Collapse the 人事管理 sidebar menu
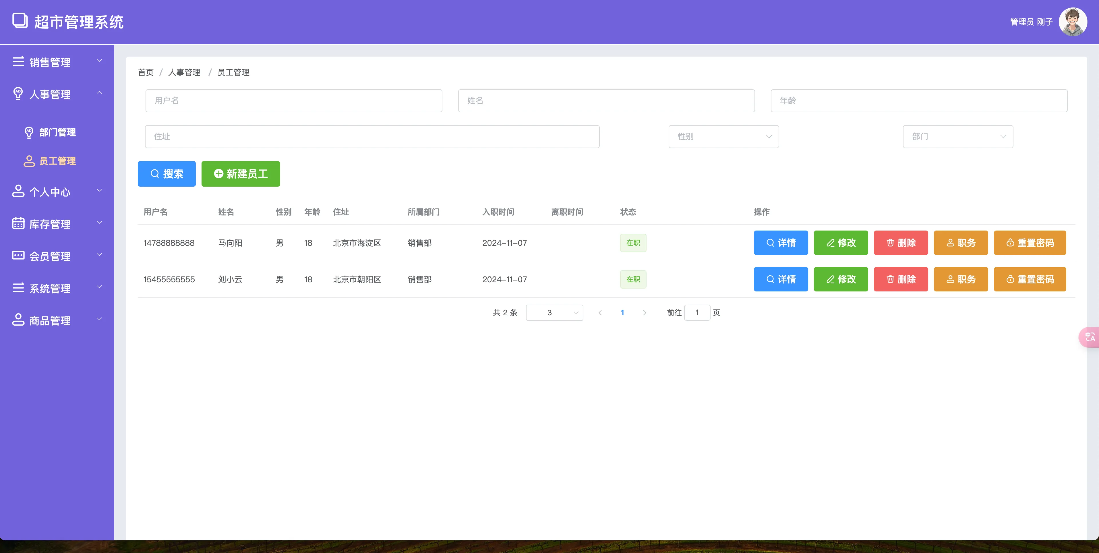This screenshot has width=1099, height=553. pyautogui.click(x=57, y=94)
